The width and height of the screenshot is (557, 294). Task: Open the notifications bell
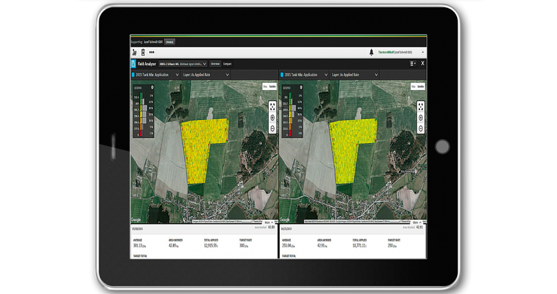pyautogui.click(x=371, y=52)
